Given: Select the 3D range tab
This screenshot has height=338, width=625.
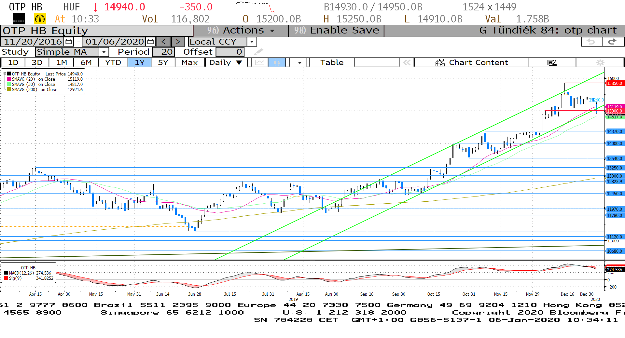Looking at the screenshot, I should tap(37, 62).
